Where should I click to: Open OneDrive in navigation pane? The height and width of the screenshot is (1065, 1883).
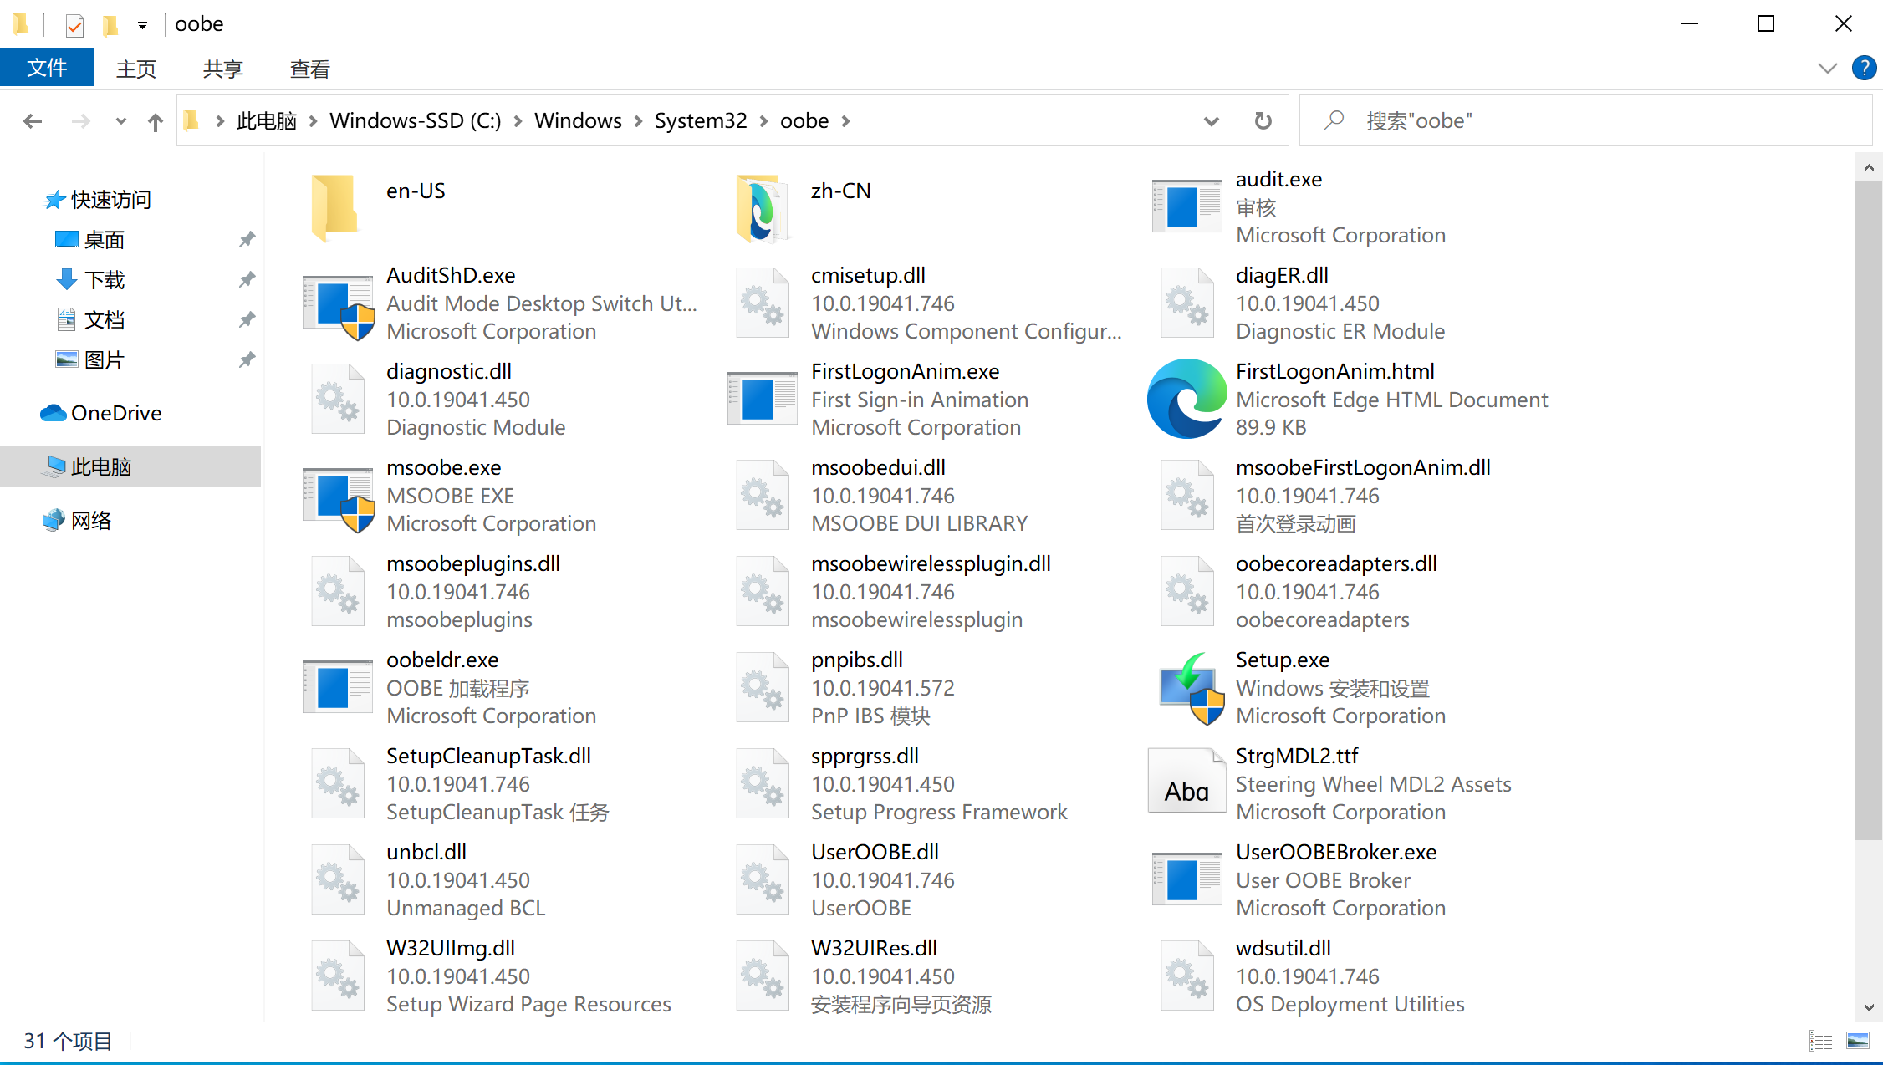115,413
